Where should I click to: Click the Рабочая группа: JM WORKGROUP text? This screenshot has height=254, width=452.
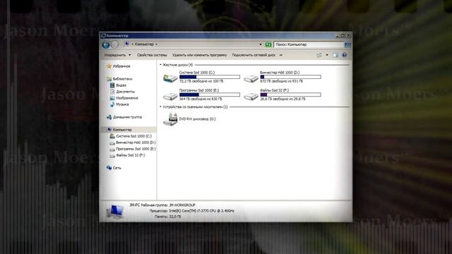[168, 205]
